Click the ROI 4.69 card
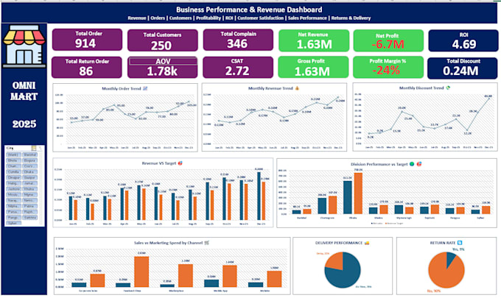501x298 pixels. (x=463, y=40)
